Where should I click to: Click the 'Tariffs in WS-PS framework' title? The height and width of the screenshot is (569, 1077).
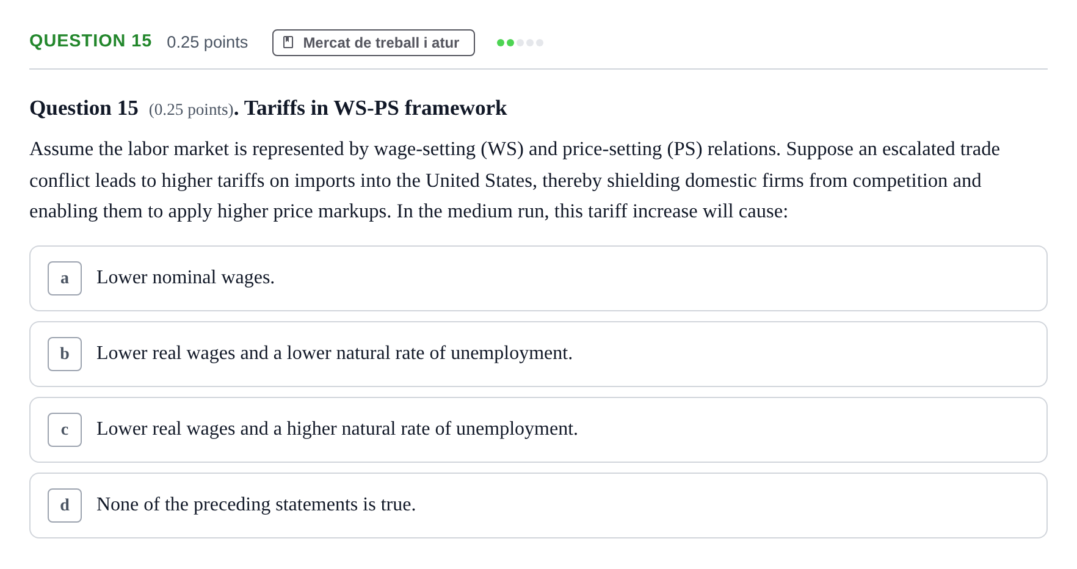pyautogui.click(x=375, y=108)
